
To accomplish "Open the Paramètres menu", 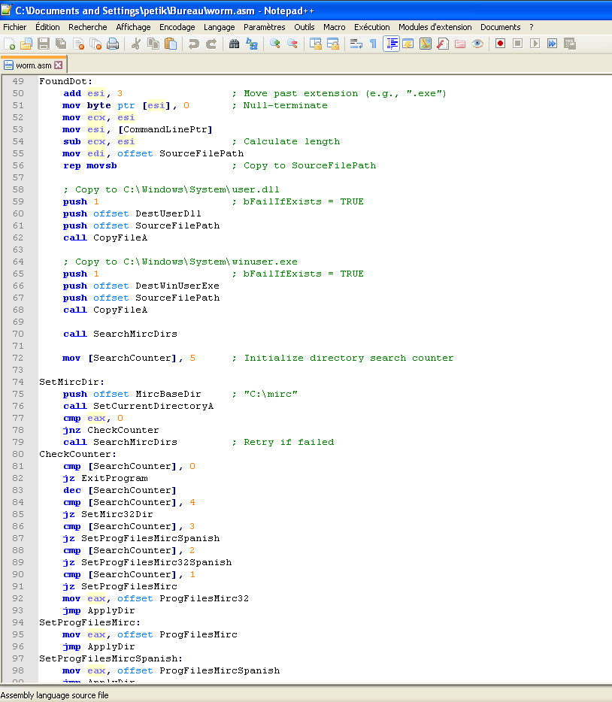I will (265, 27).
